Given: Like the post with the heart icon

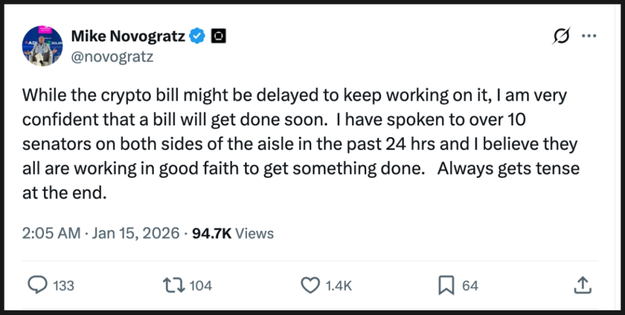Looking at the screenshot, I should coord(311,285).
